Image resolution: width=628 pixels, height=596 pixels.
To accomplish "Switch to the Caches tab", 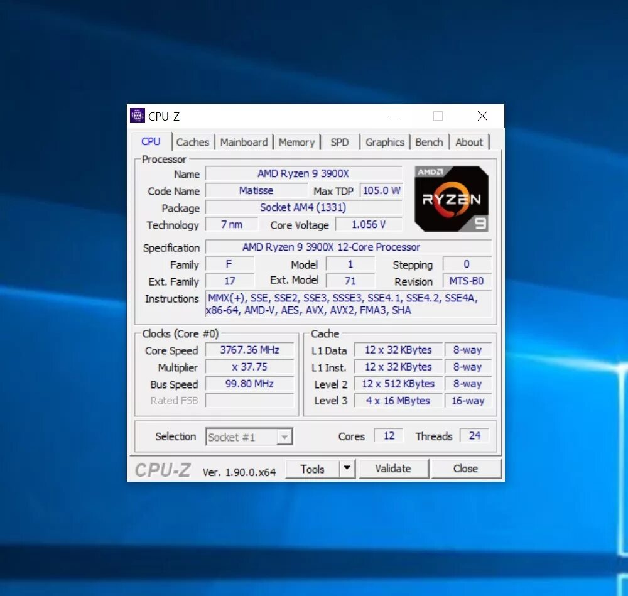I will pos(193,142).
